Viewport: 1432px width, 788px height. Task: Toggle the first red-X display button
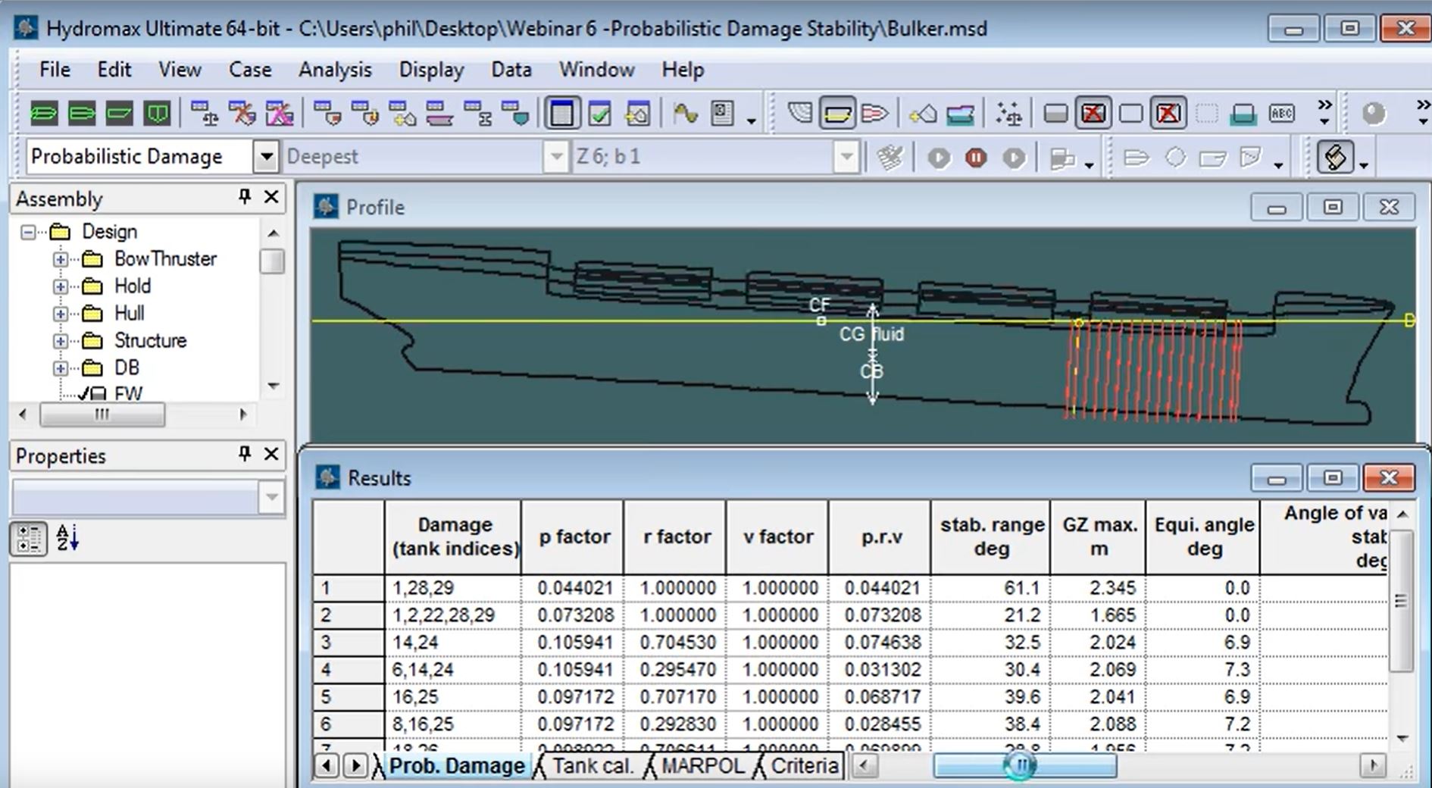pyautogui.click(x=1093, y=114)
